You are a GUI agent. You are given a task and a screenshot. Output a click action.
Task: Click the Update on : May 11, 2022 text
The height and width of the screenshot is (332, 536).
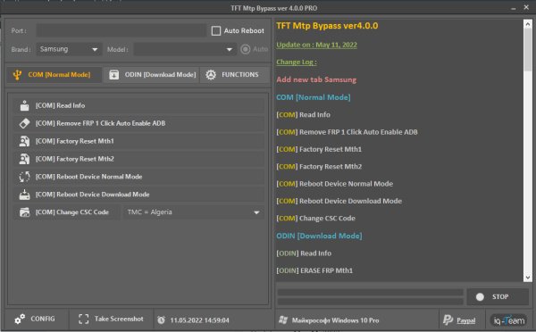(x=316, y=45)
